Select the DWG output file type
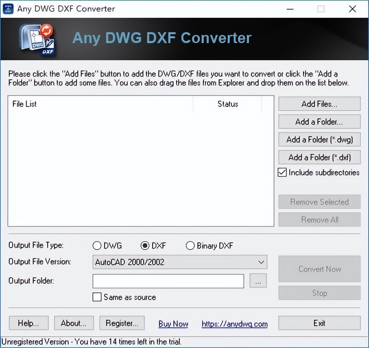369x348 pixels. point(96,246)
